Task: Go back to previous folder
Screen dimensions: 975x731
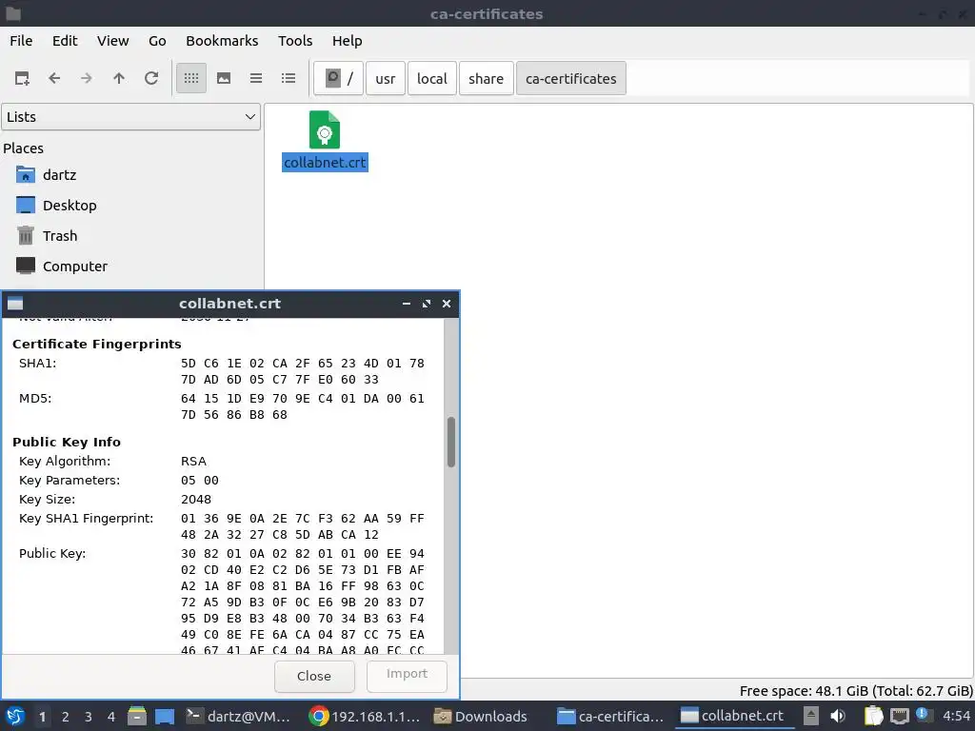Action: pyautogui.click(x=54, y=78)
